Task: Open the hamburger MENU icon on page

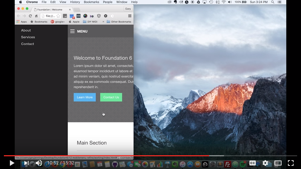Action: [x=72, y=31]
